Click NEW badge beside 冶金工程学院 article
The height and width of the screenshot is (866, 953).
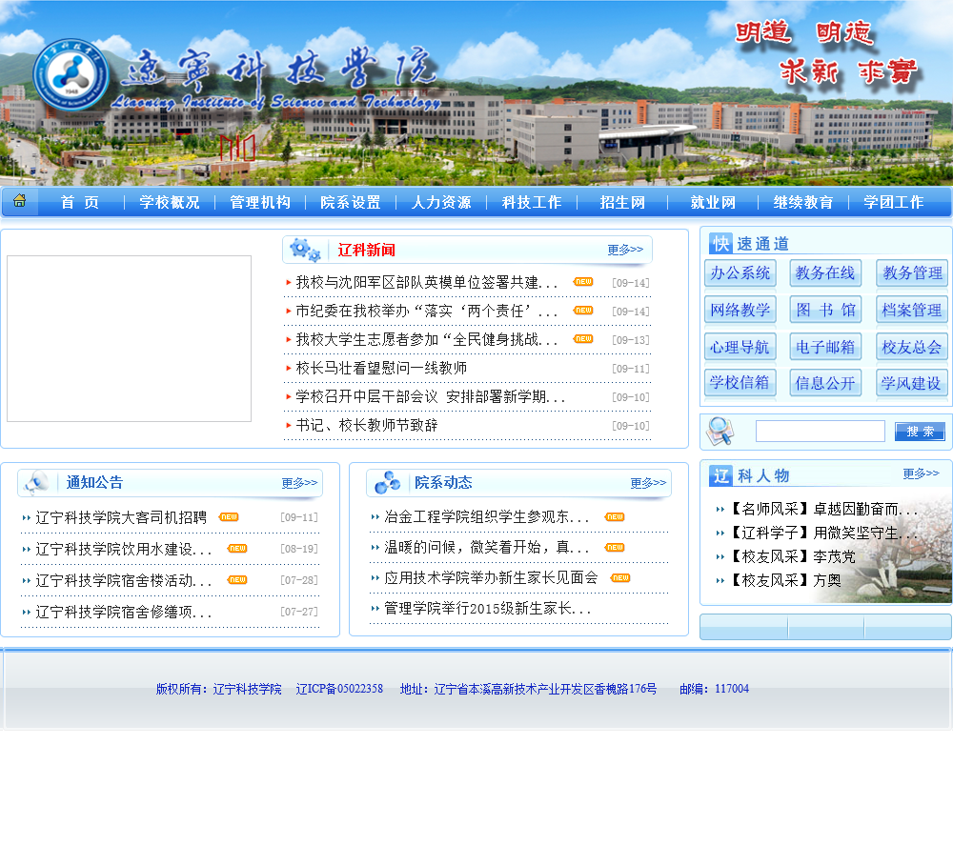pyautogui.click(x=615, y=517)
